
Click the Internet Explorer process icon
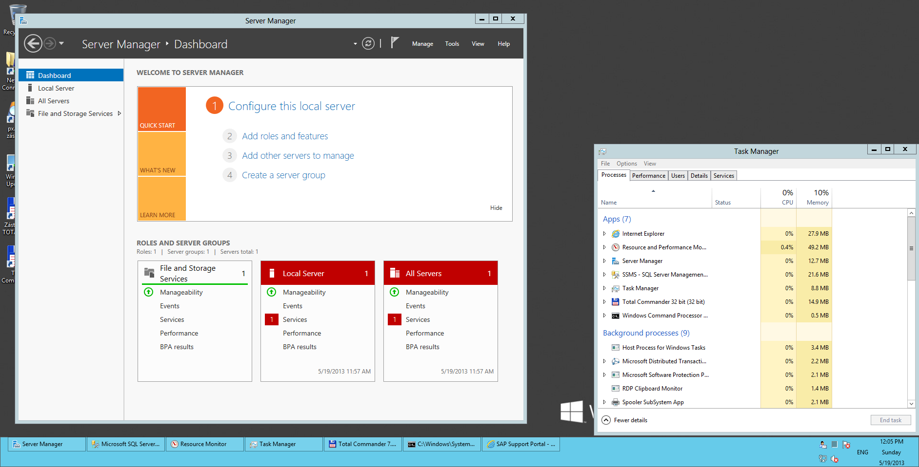point(616,234)
